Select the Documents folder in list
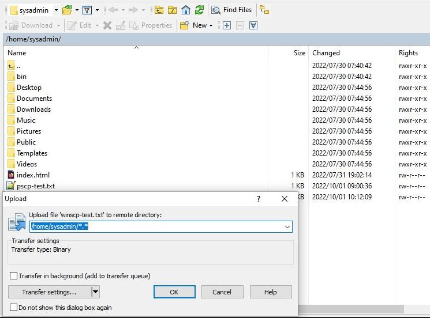Screen dimensions: 430x318 (34, 99)
